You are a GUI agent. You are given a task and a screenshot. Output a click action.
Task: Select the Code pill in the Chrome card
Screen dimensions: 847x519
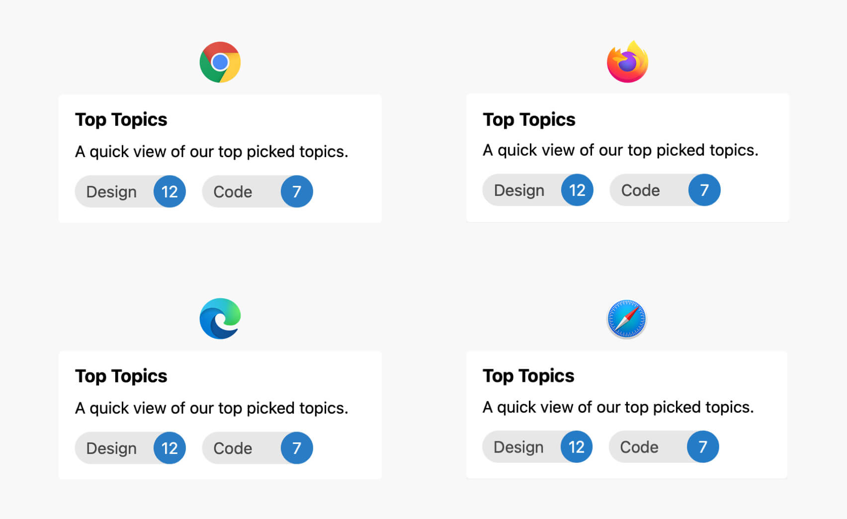click(x=233, y=191)
